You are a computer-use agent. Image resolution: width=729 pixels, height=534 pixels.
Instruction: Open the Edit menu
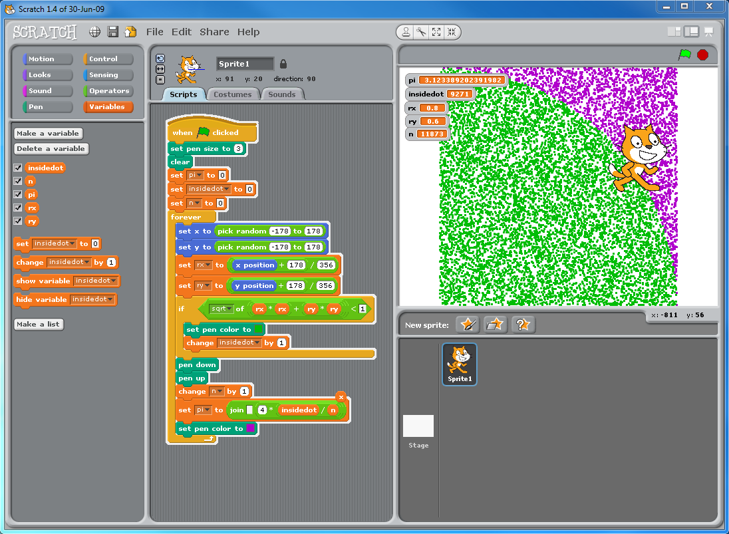(x=181, y=32)
